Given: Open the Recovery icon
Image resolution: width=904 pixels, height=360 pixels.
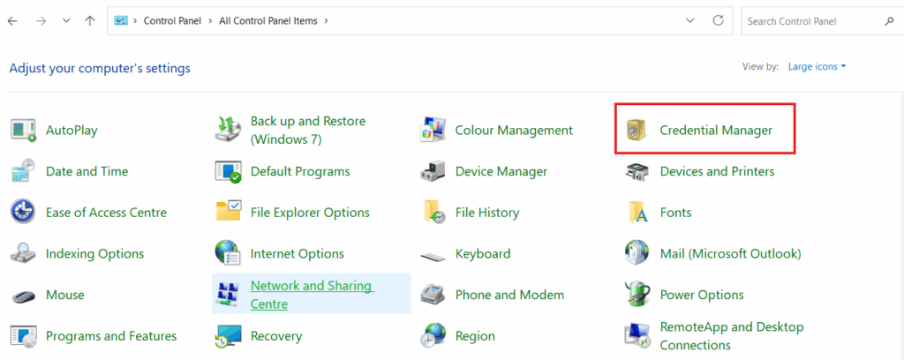Looking at the screenshot, I should point(229,336).
